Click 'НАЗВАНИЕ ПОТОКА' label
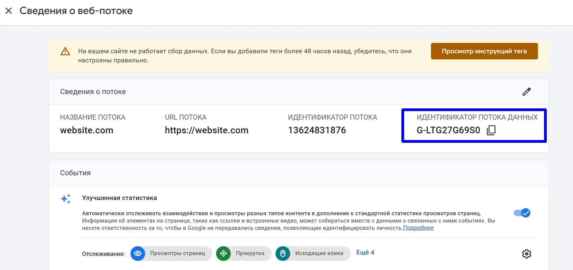 click(93, 117)
